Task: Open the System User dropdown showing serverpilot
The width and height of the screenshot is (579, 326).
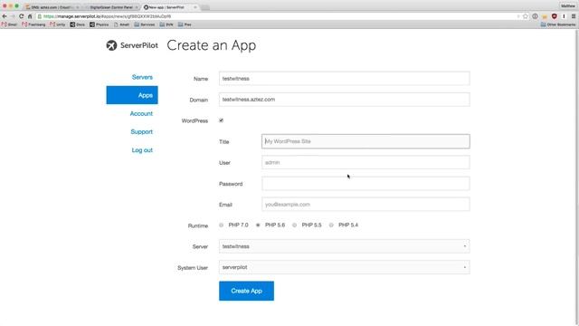Action: (x=344, y=267)
